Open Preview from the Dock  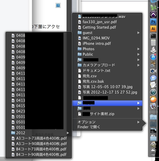click(x=153, y=106)
